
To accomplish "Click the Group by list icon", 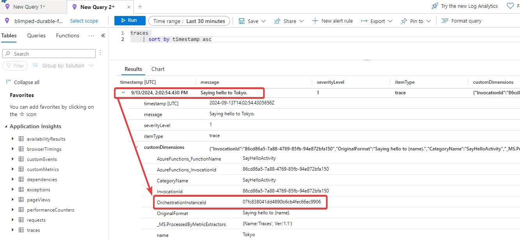I will click(36, 65).
